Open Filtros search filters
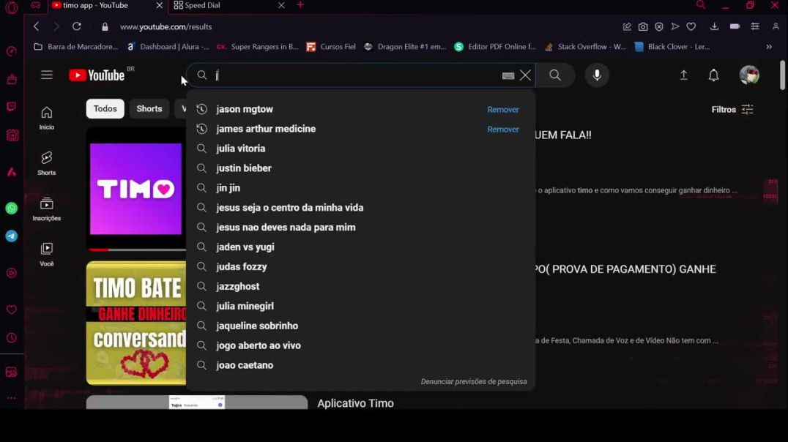788x442 pixels. 732,110
